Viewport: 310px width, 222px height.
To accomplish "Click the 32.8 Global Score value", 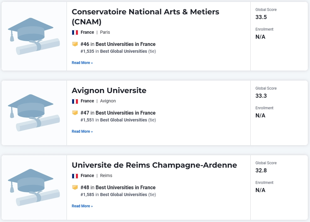I will [x=261, y=170].
